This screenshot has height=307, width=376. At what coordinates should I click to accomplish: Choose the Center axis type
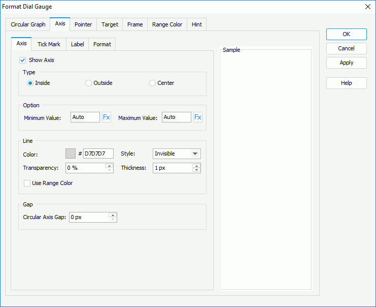pyautogui.click(x=153, y=83)
